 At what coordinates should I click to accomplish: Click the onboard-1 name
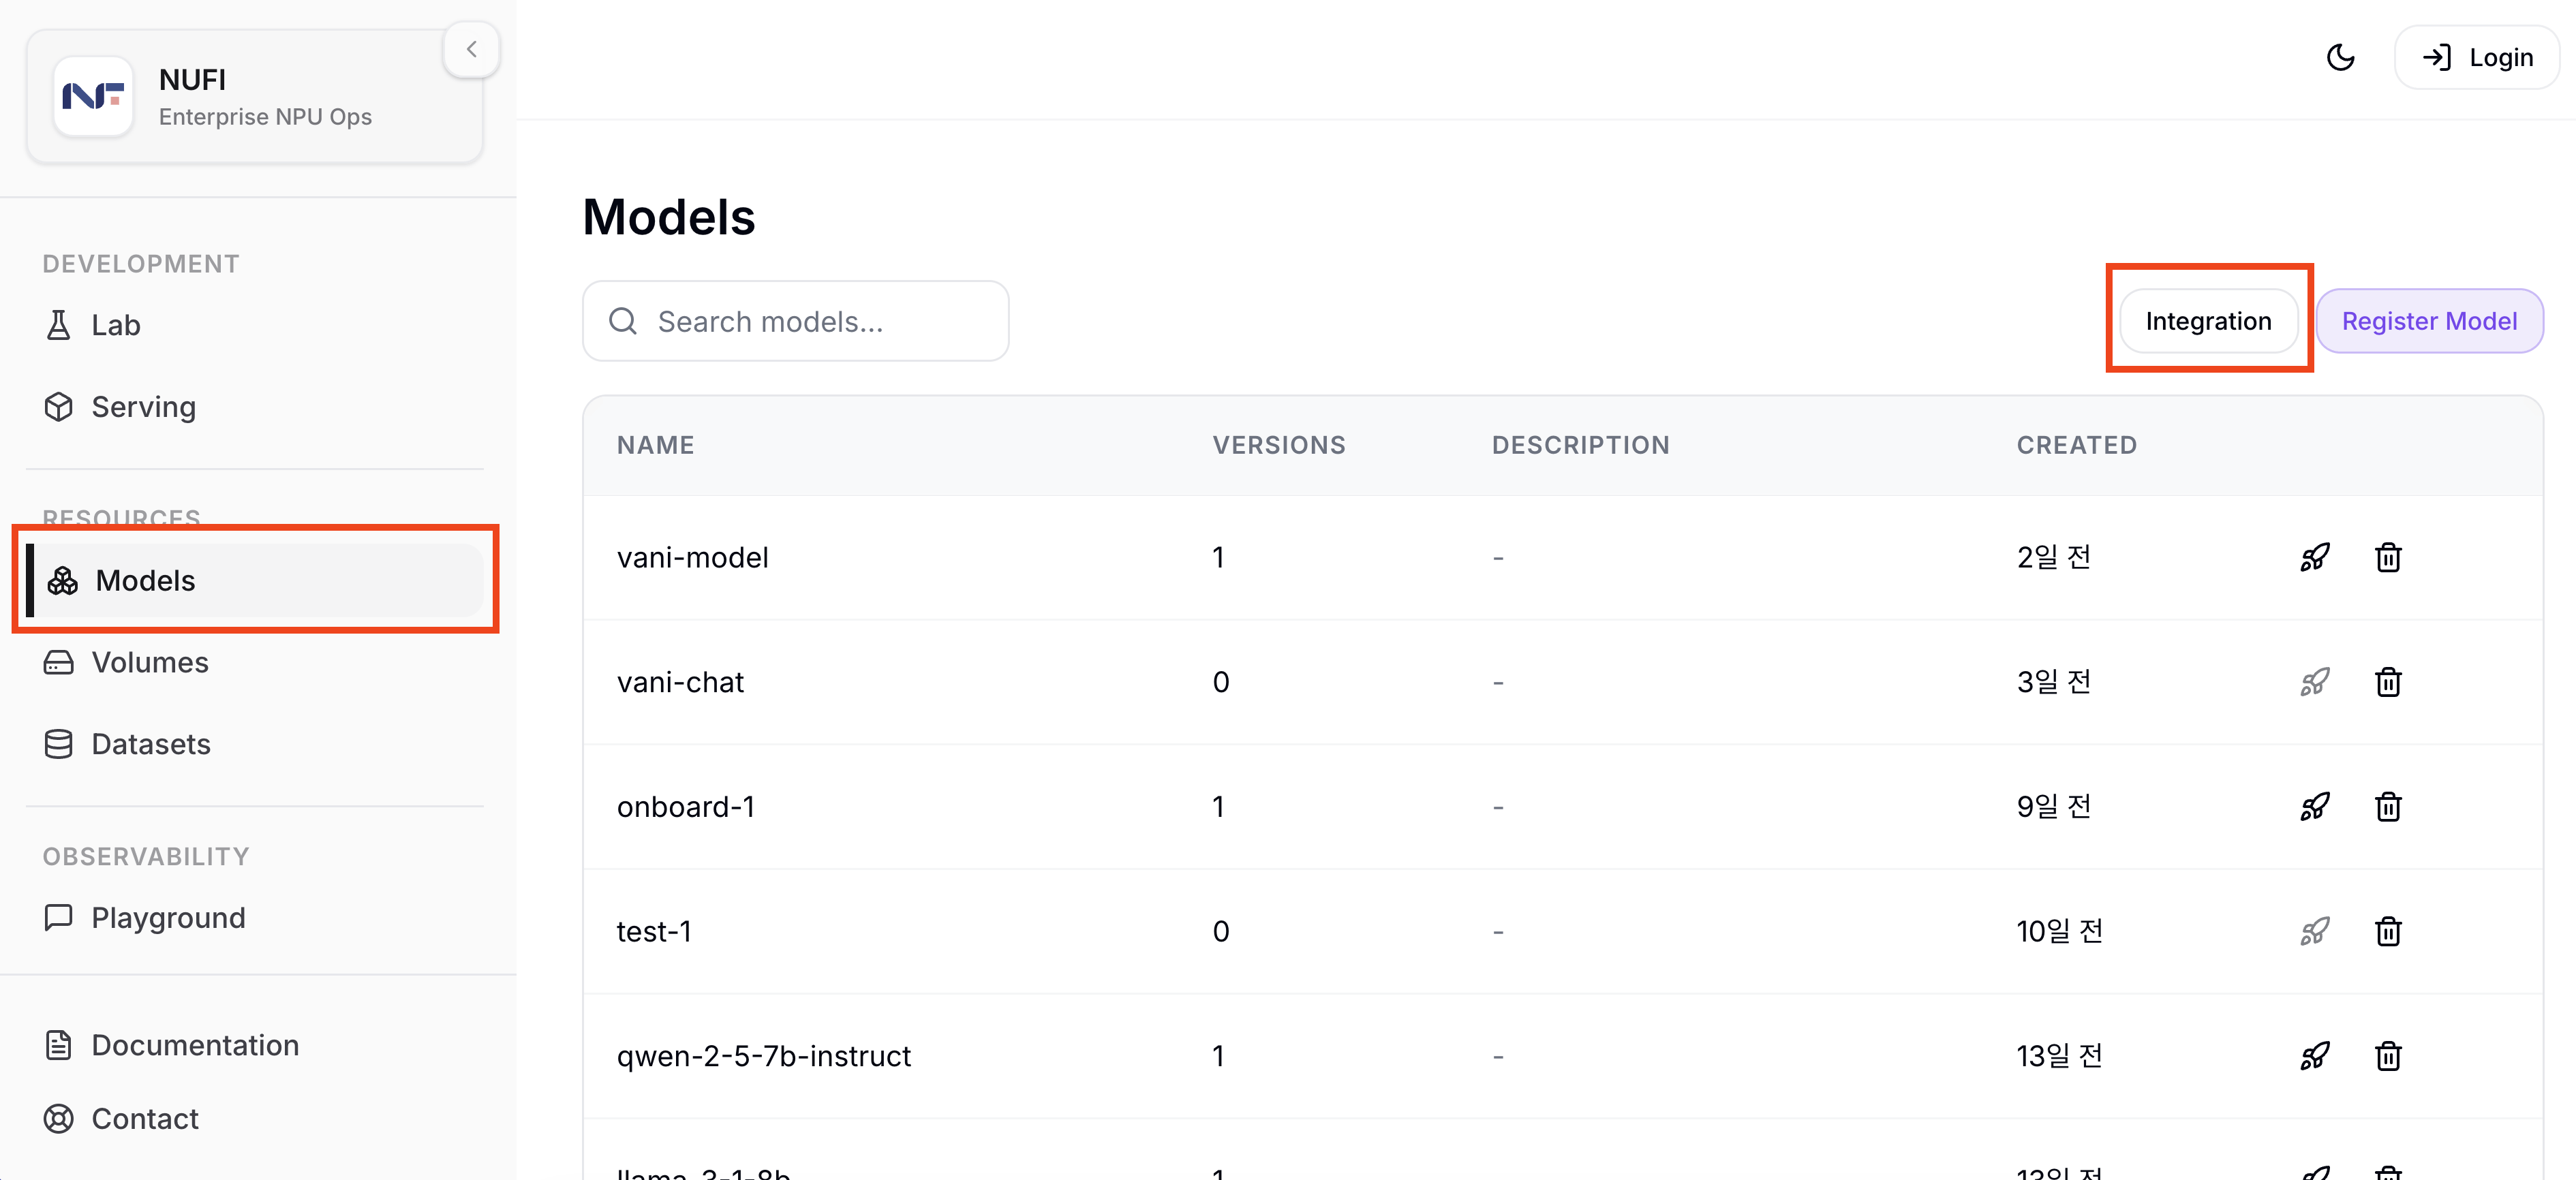click(686, 806)
